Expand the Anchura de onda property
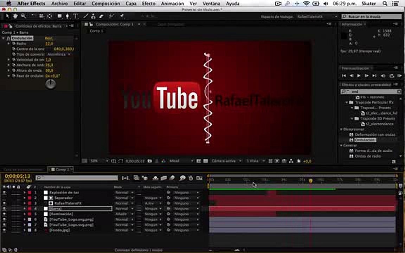 pyautogui.click(x=8, y=65)
